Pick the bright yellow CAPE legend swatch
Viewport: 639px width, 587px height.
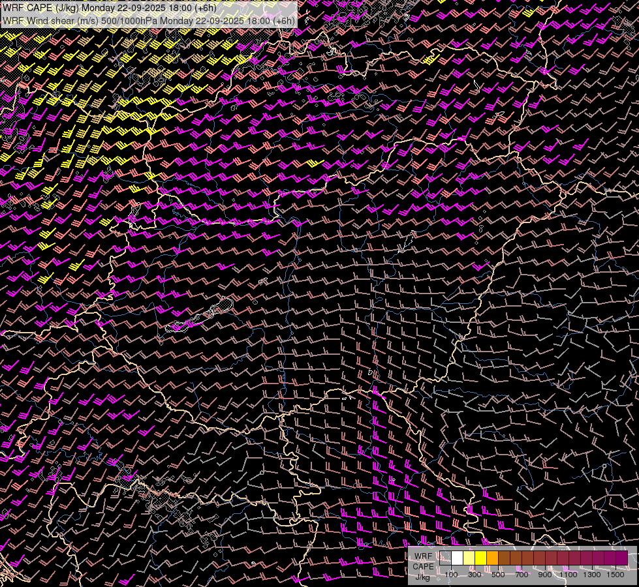[x=481, y=558]
